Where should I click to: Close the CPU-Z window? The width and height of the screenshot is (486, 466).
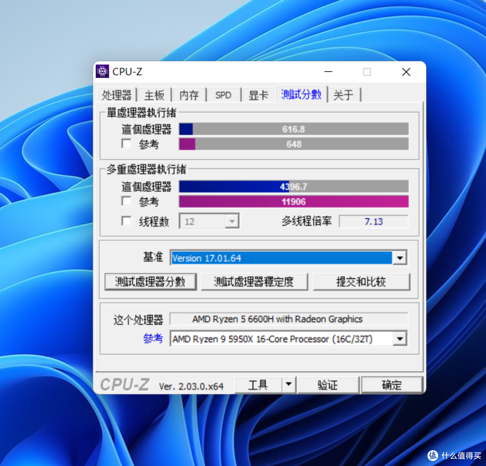coord(406,72)
